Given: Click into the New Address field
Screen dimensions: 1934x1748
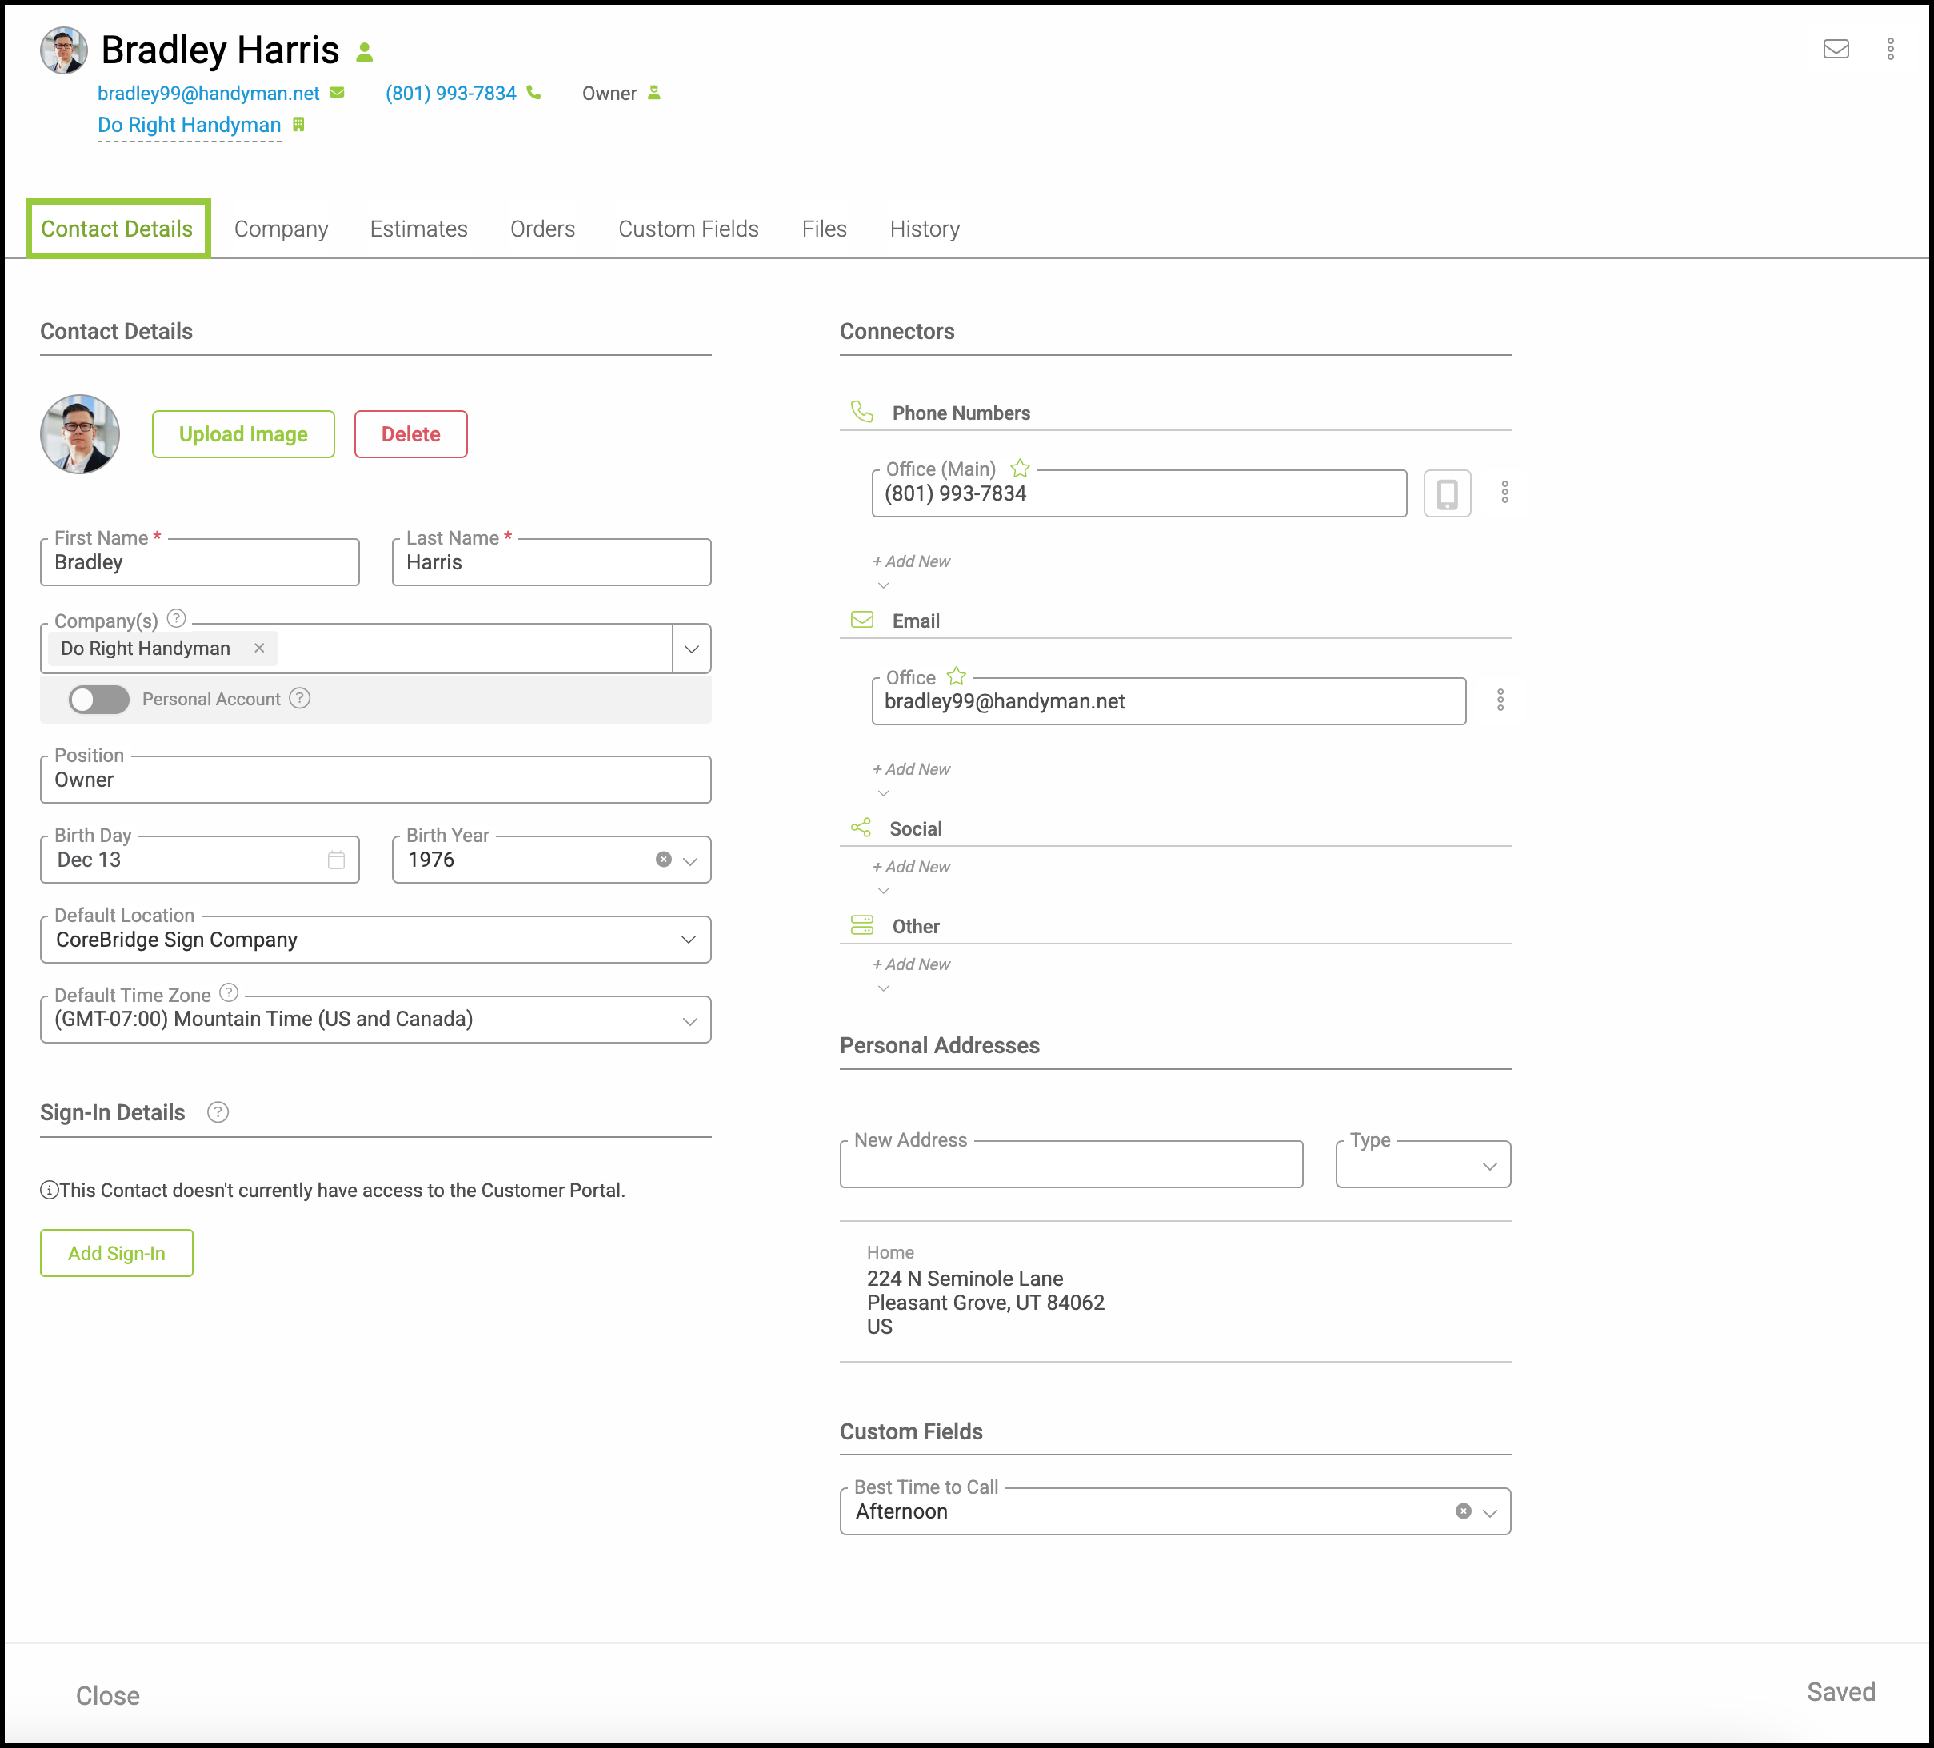Looking at the screenshot, I should click(x=1071, y=1165).
